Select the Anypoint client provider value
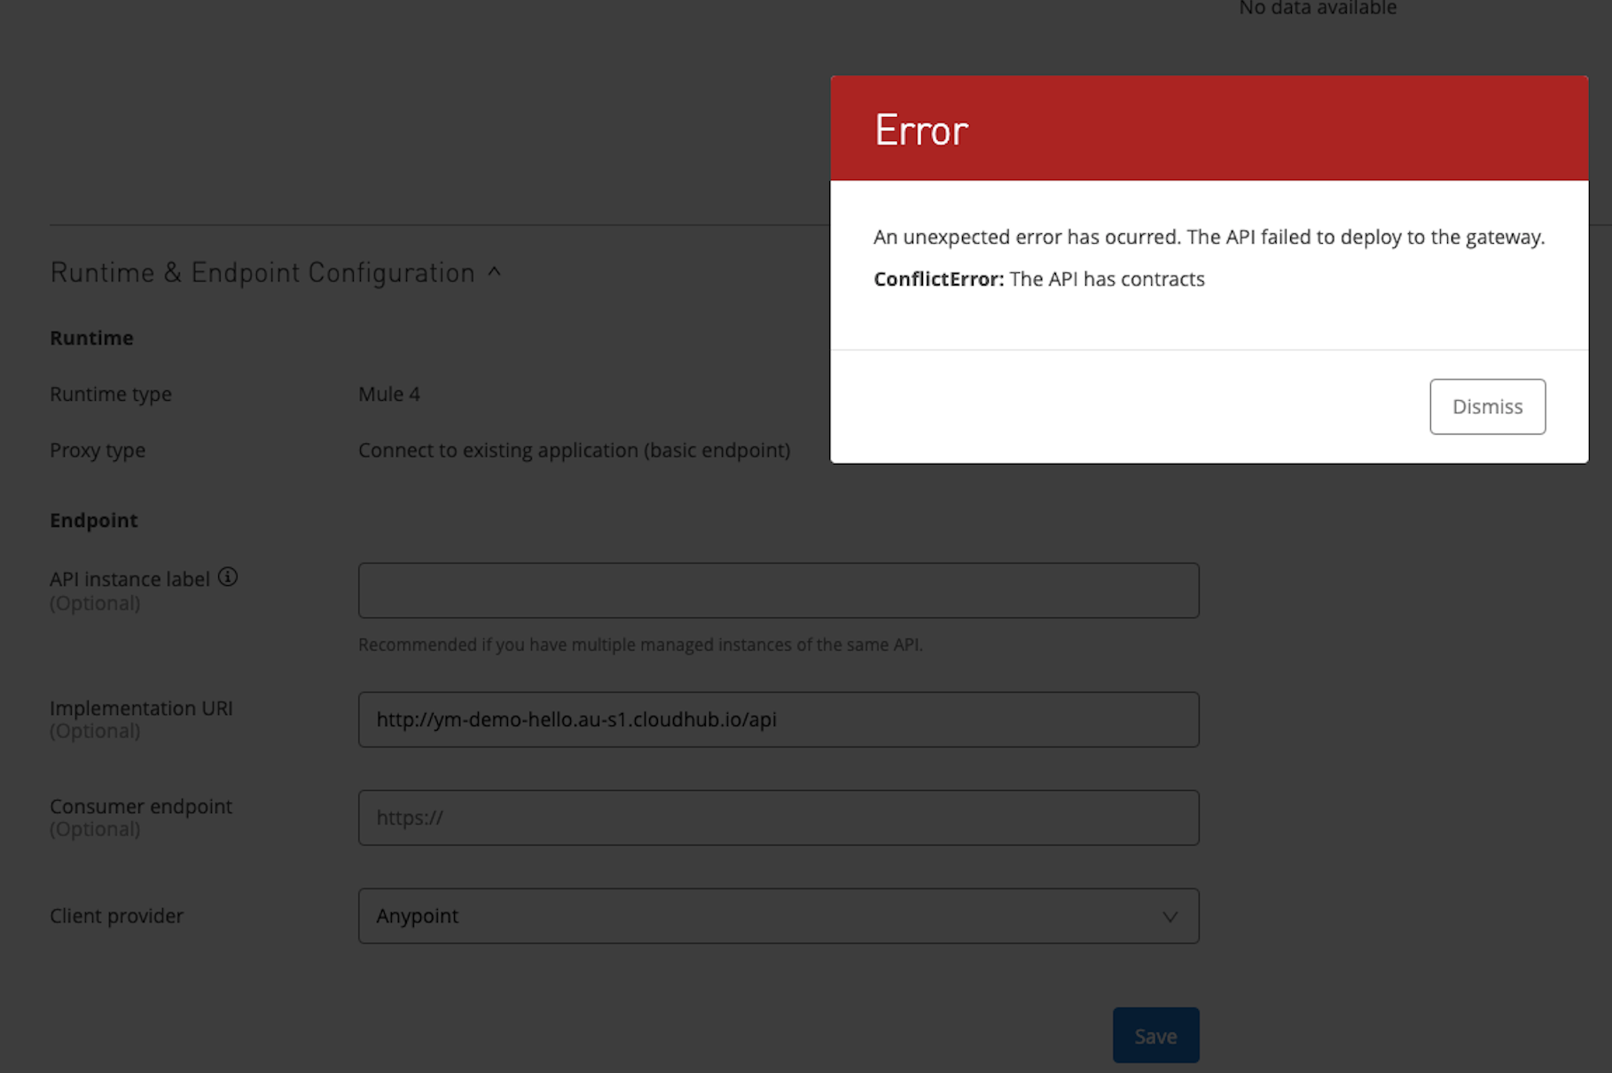 pyautogui.click(x=418, y=916)
